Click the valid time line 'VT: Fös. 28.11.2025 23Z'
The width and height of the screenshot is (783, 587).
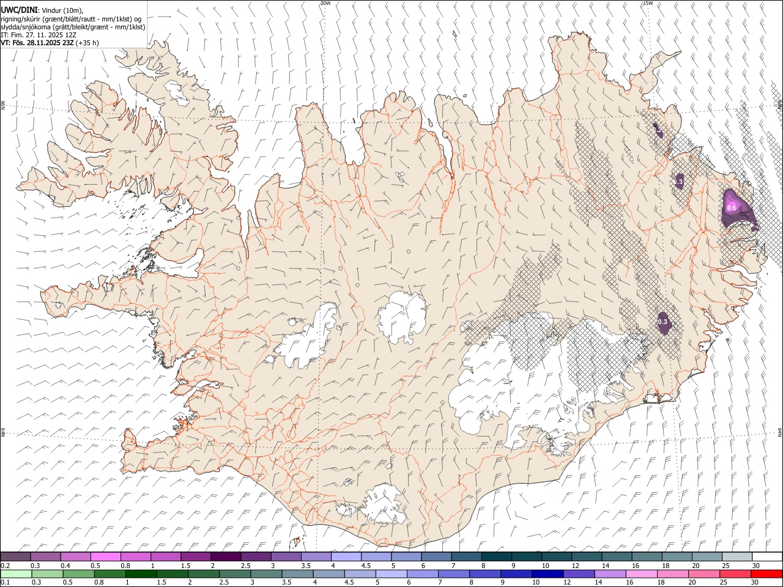[x=38, y=43]
